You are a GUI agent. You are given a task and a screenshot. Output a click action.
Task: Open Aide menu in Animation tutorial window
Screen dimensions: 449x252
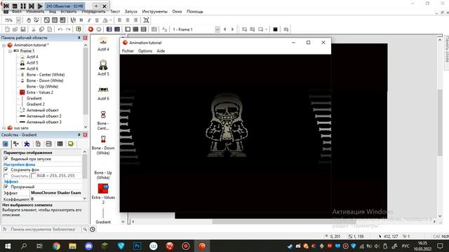[161, 51]
